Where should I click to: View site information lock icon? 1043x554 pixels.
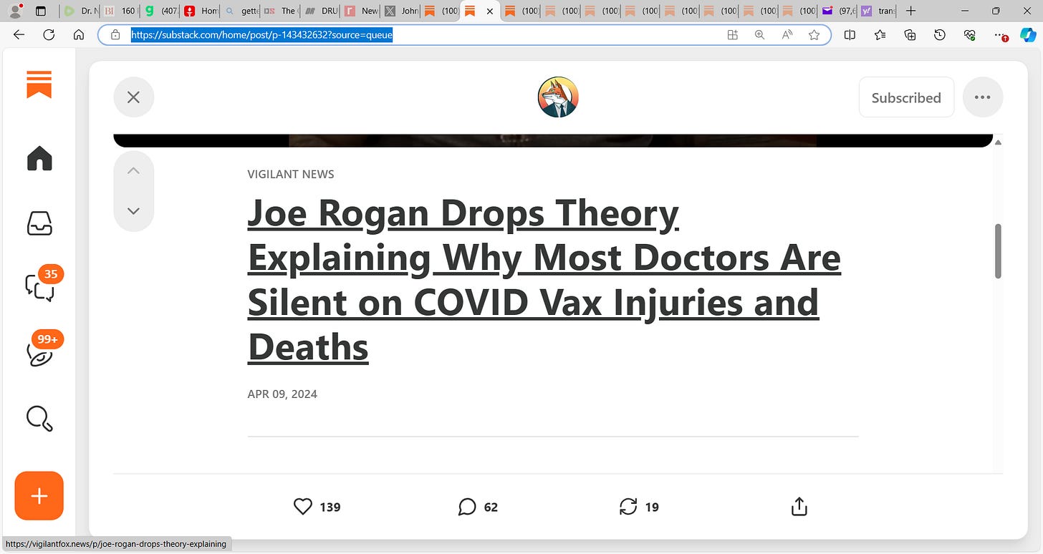pyautogui.click(x=115, y=34)
